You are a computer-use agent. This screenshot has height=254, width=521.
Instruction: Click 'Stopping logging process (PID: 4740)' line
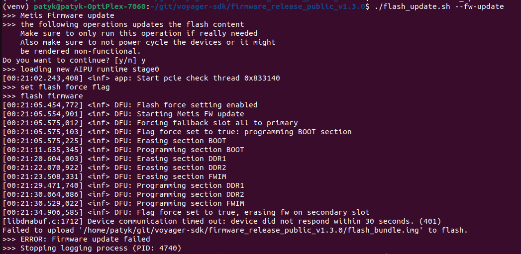92,248
